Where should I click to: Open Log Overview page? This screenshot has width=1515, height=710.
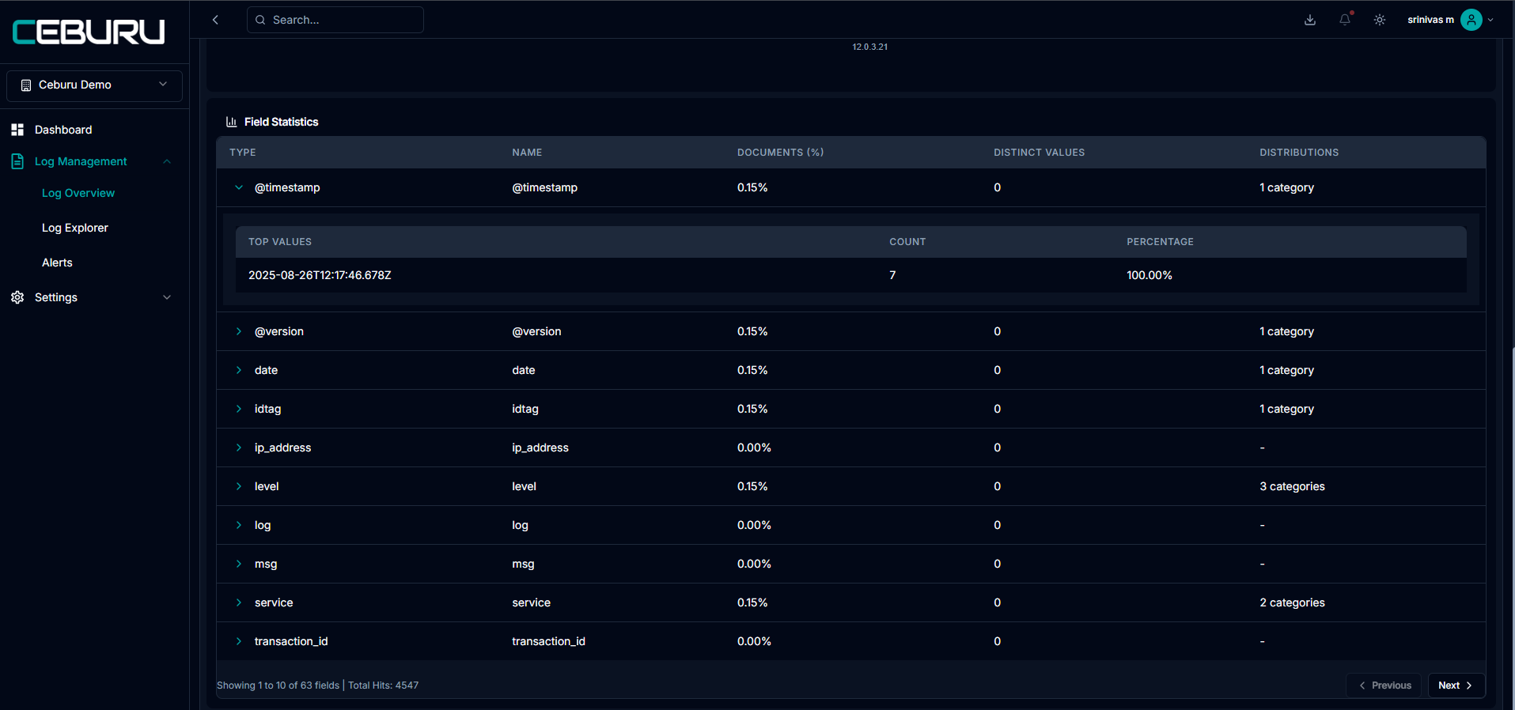point(78,193)
